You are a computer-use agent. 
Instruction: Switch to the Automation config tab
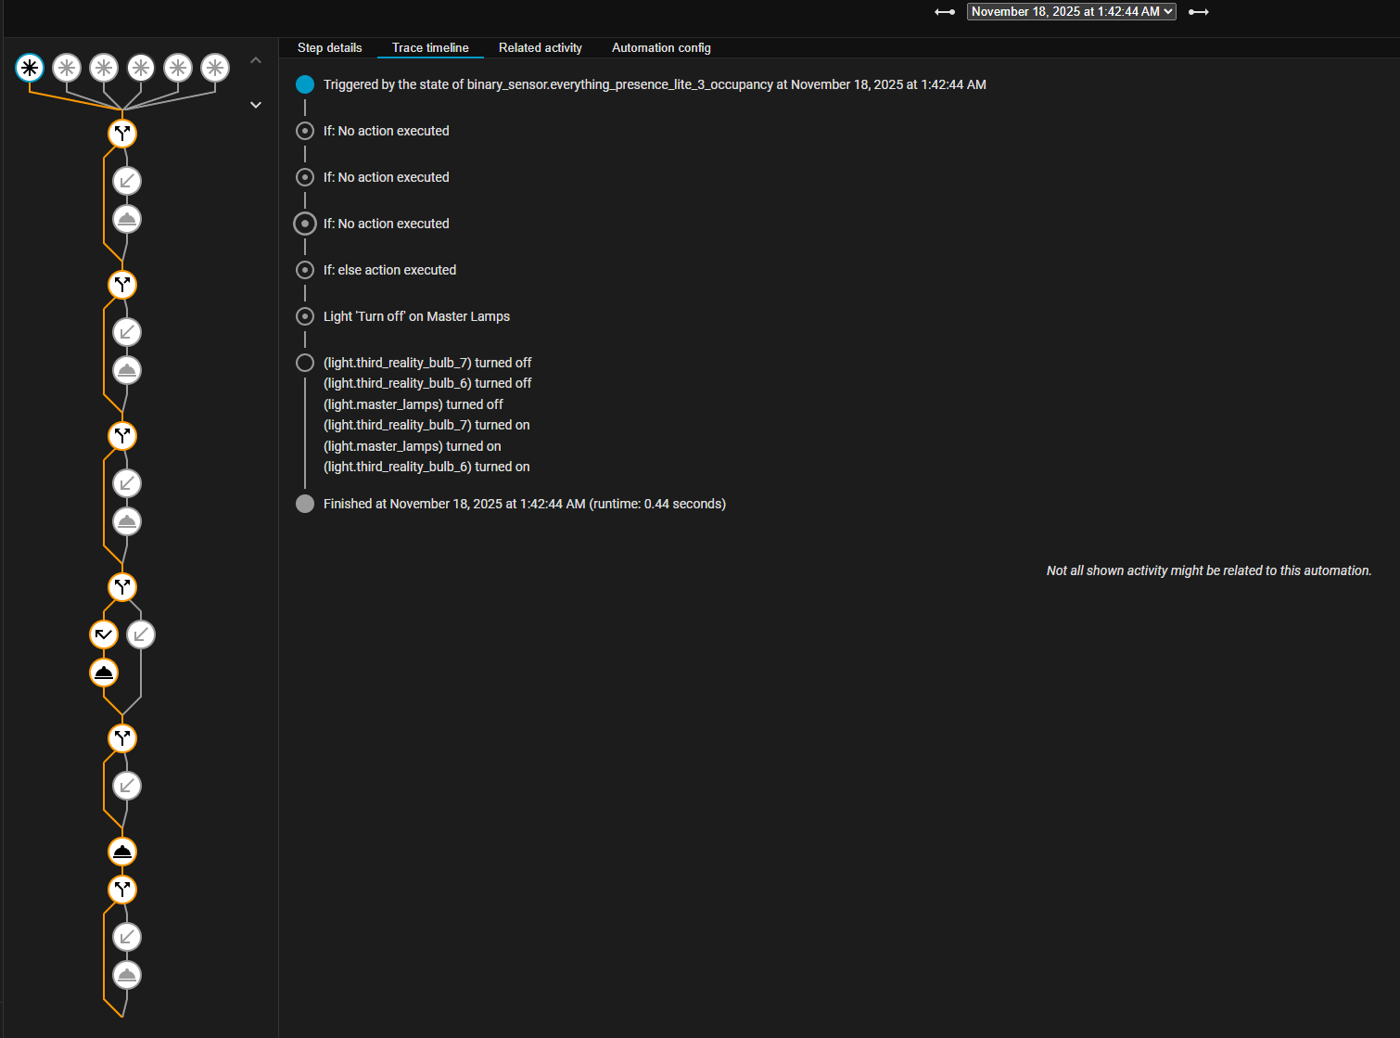[661, 47]
